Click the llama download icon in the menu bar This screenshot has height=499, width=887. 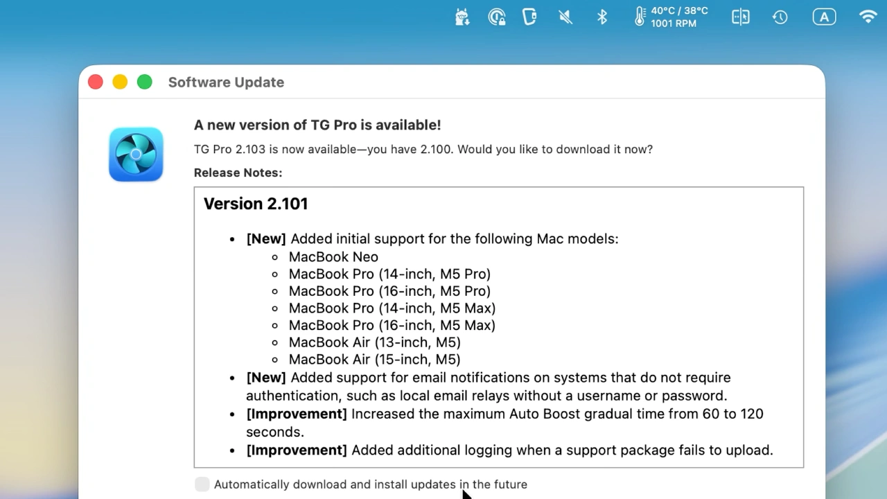click(x=462, y=17)
